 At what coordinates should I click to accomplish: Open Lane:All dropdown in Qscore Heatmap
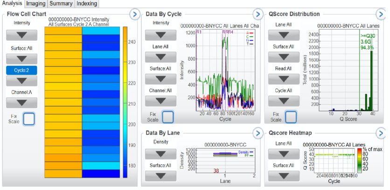[x=284, y=154]
